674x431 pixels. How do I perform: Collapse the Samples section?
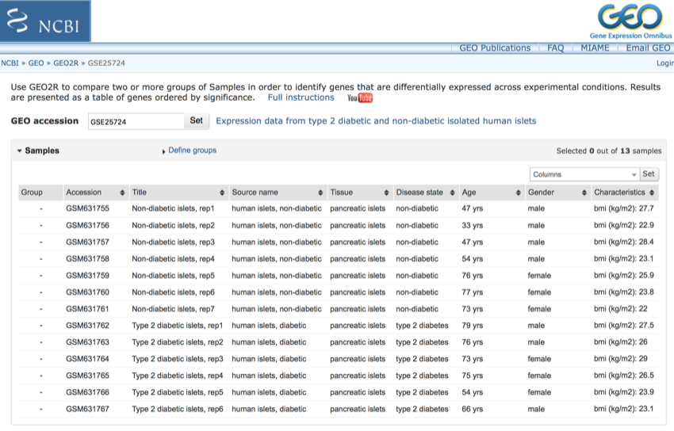coord(38,151)
